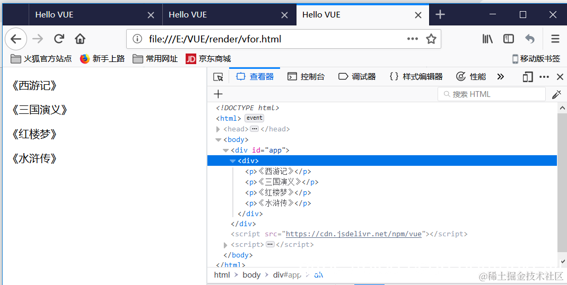Screen dimensions: 567x285
Task: Expand the head element
Action: pyautogui.click(x=217, y=129)
